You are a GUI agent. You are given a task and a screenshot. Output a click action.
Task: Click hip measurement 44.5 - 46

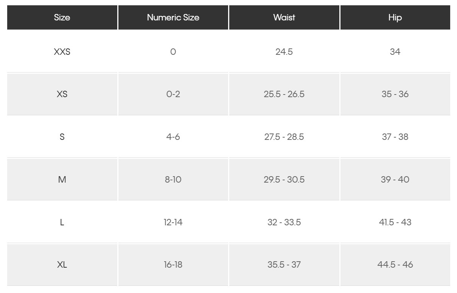(x=395, y=265)
